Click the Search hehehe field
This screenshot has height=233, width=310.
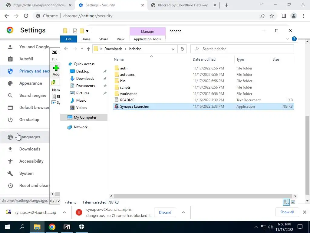pos(242,49)
